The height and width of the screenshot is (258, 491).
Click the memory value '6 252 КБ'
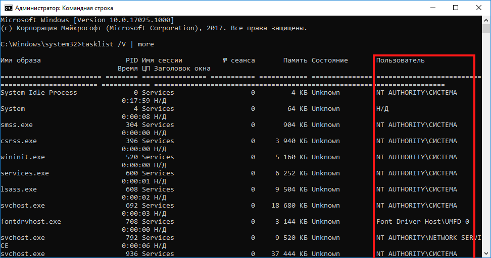[x=291, y=173]
